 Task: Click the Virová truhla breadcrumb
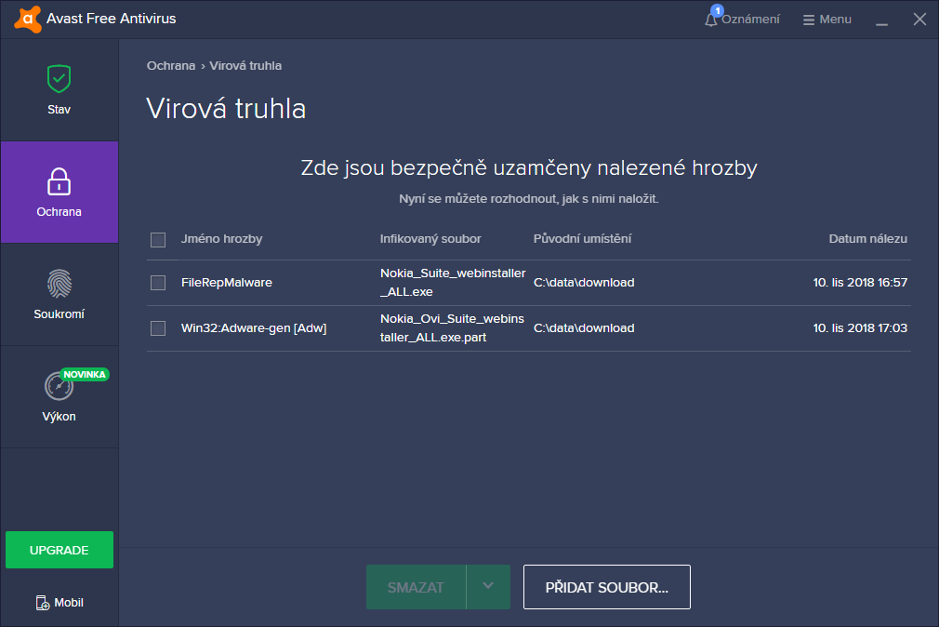click(245, 65)
